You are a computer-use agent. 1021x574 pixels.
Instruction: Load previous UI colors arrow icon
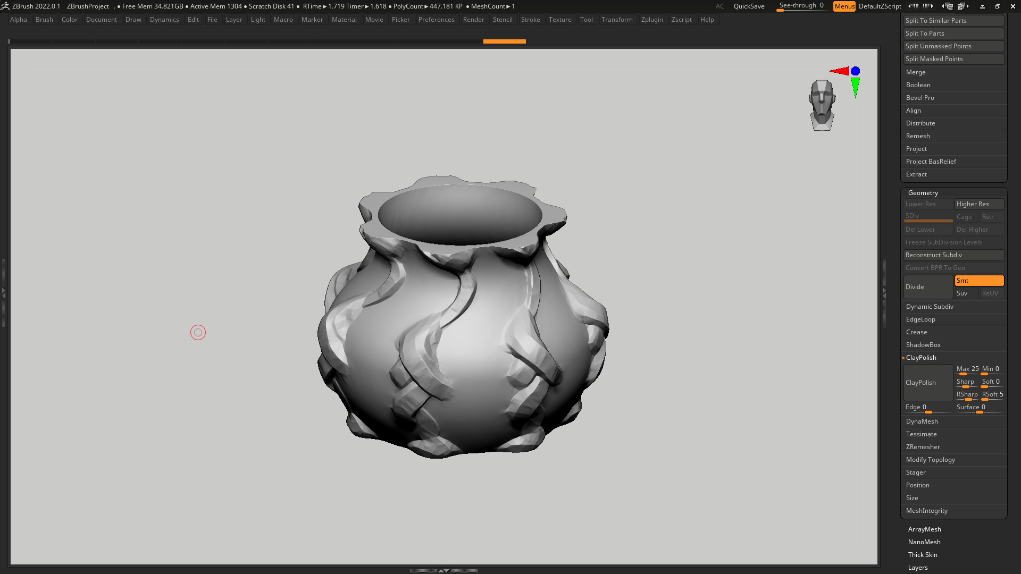point(913,6)
